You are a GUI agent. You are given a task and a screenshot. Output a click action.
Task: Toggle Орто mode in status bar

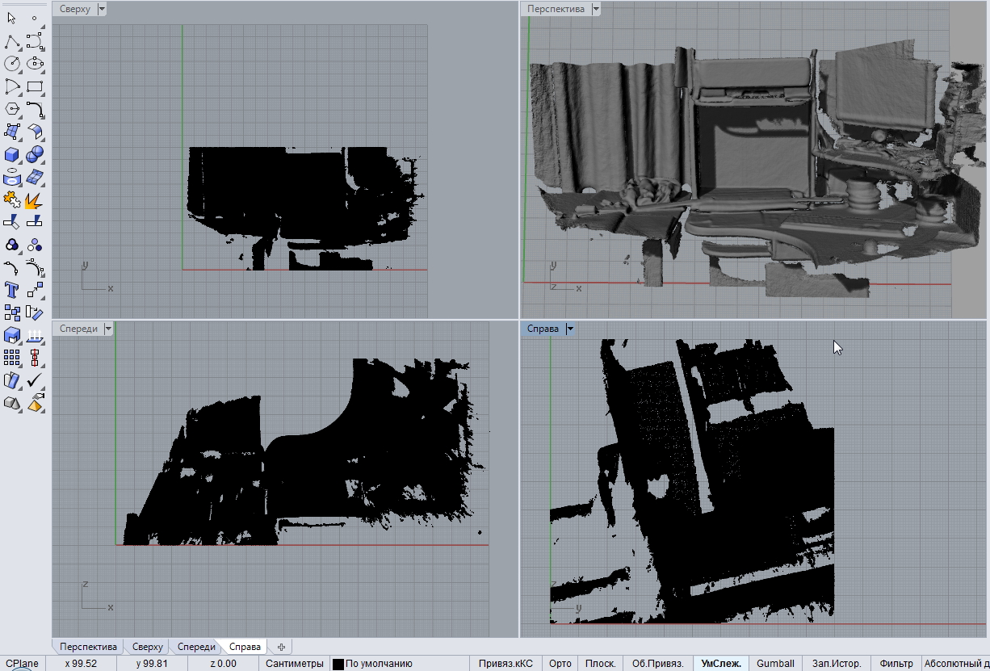pos(560,664)
